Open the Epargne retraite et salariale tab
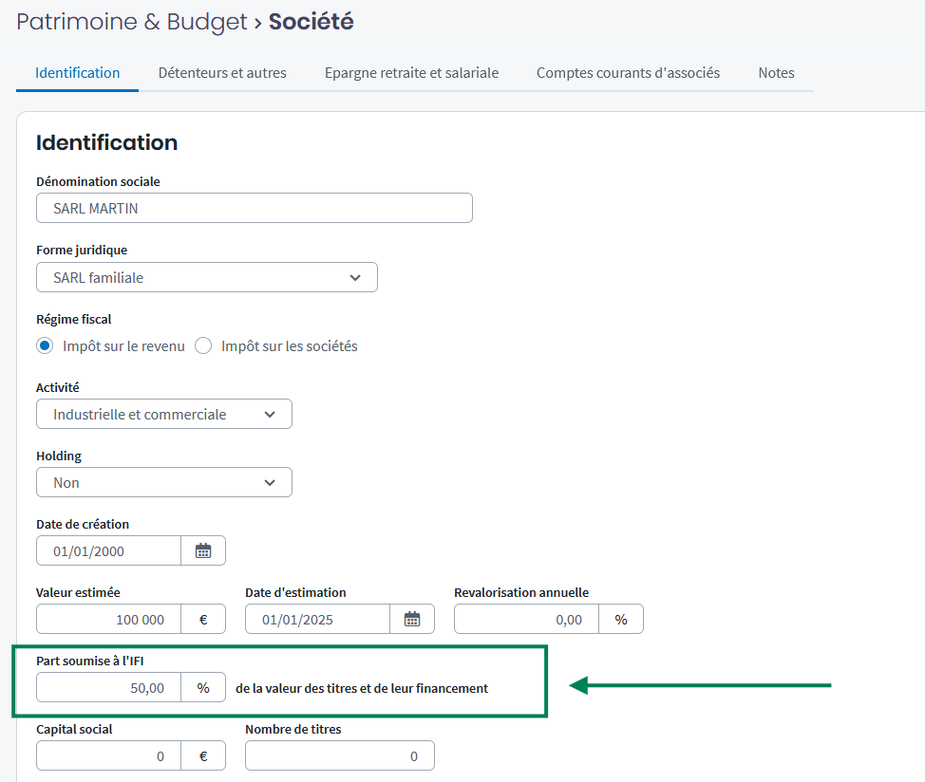Image resolution: width=925 pixels, height=782 pixels. (411, 73)
